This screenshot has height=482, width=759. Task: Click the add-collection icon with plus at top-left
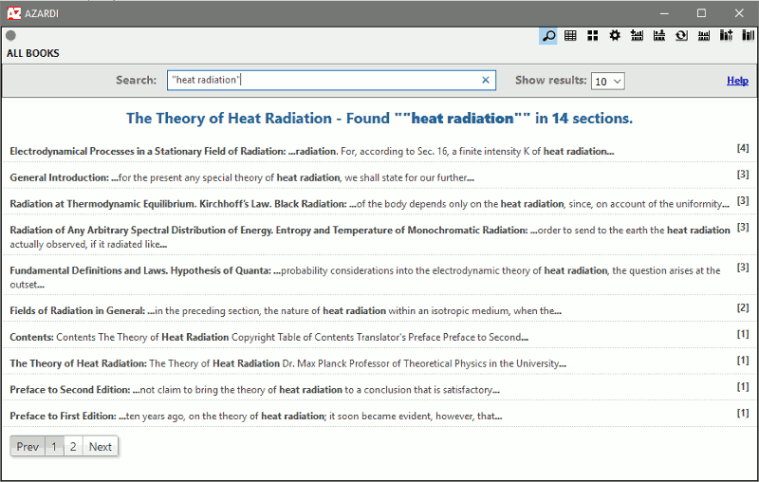[x=637, y=35]
